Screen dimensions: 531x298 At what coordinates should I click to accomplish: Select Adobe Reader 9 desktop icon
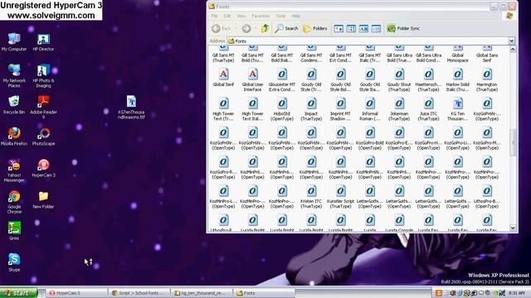click(x=43, y=107)
